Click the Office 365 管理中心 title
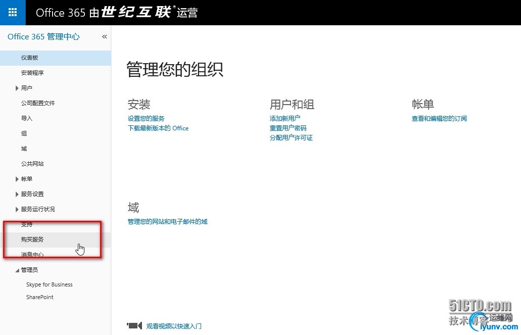The height and width of the screenshot is (335, 521). [x=43, y=36]
